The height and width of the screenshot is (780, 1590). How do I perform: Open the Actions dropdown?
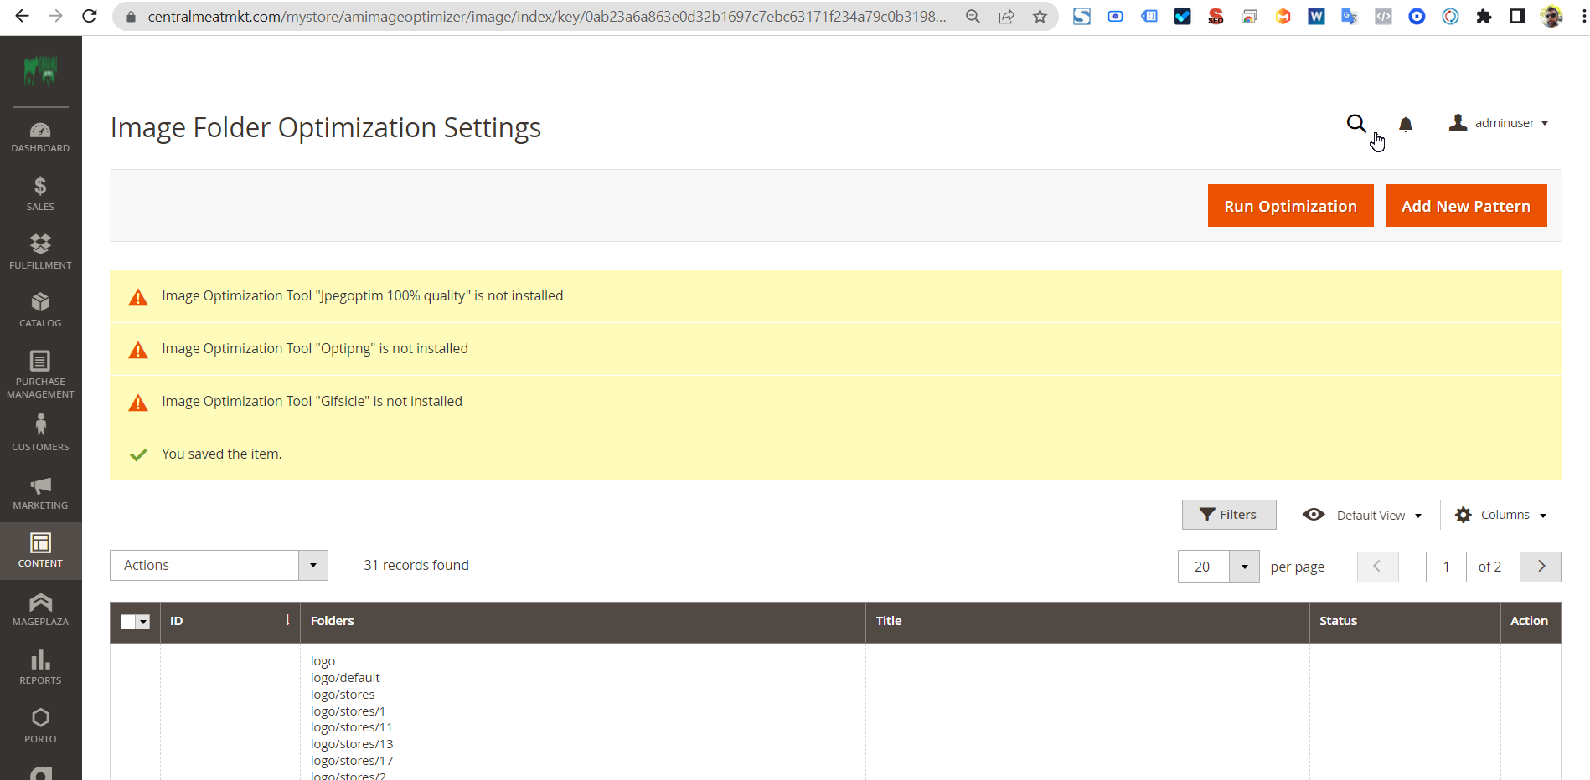pyautogui.click(x=219, y=566)
